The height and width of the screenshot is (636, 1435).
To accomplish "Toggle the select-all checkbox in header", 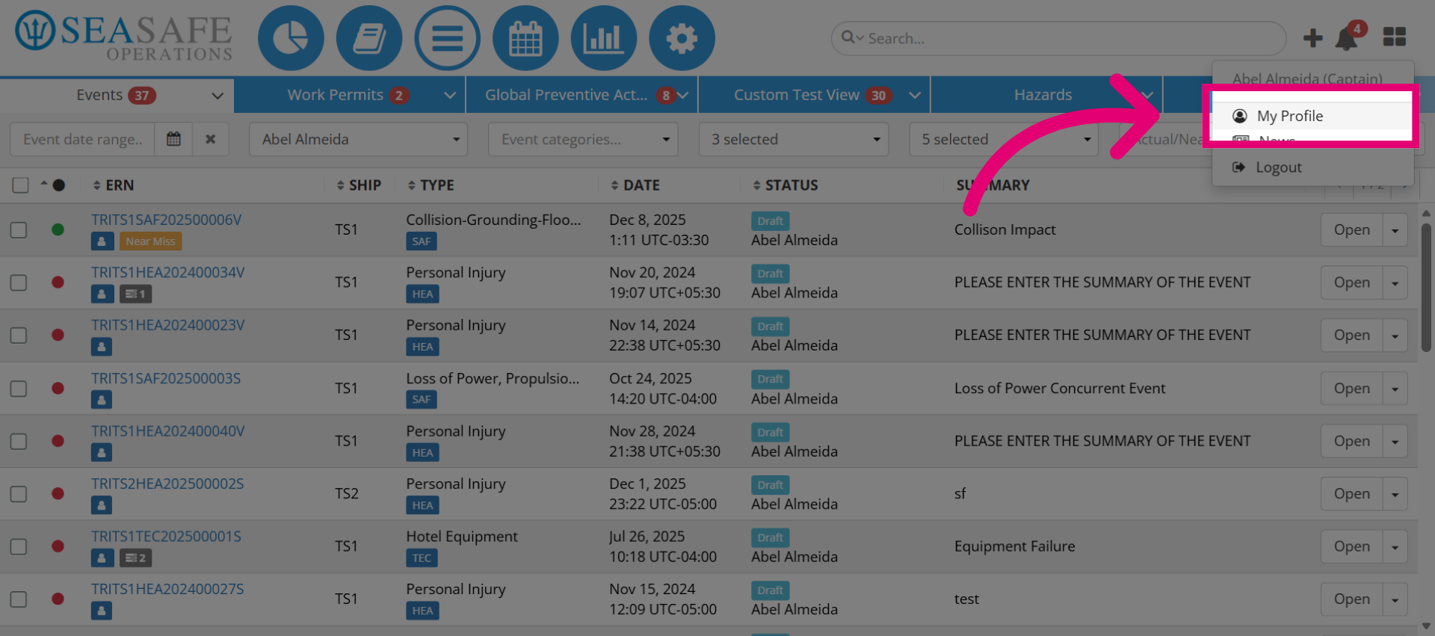I will coord(21,185).
